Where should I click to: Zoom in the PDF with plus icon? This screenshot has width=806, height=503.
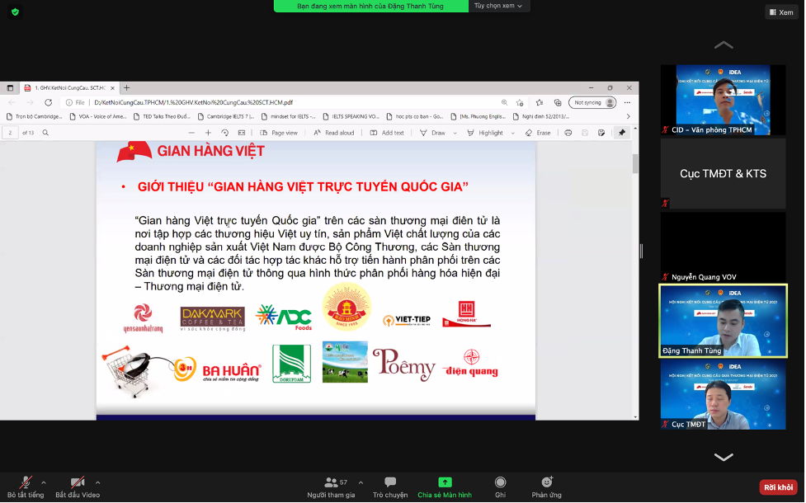(208, 133)
